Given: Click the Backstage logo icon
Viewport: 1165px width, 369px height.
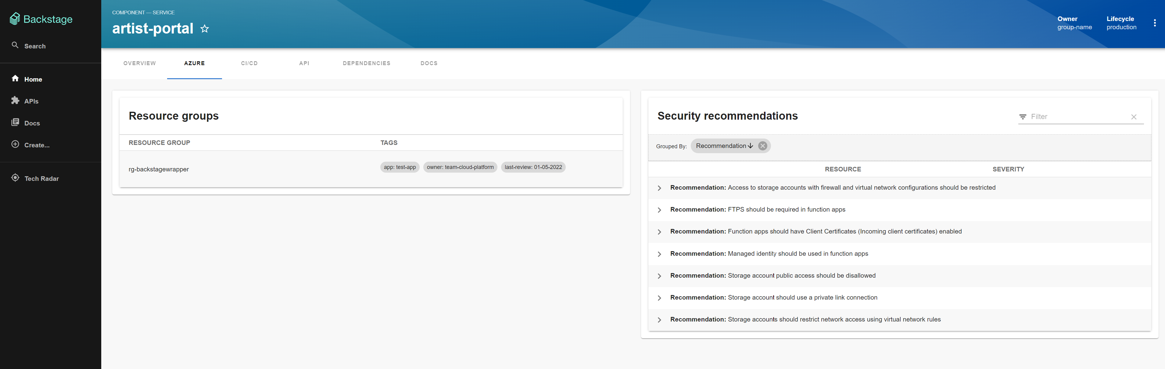Looking at the screenshot, I should [15, 19].
